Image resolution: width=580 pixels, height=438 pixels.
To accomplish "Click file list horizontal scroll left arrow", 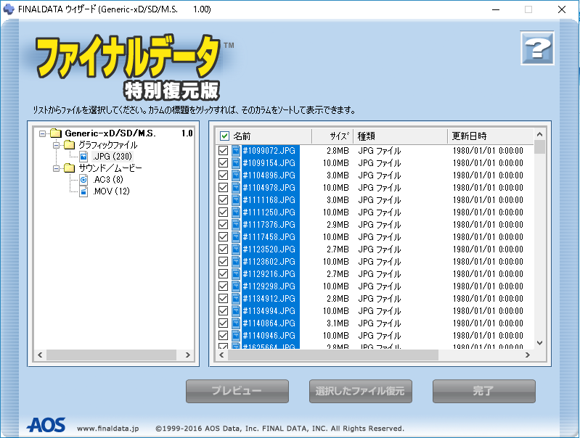I will pyautogui.click(x=221, y=355).
